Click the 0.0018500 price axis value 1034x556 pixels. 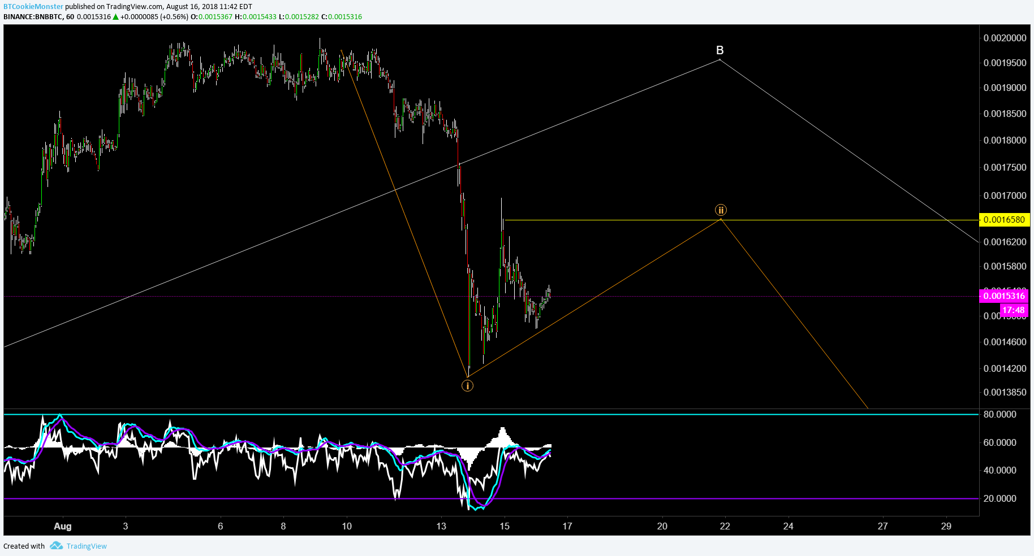(x=1005, y=114)
